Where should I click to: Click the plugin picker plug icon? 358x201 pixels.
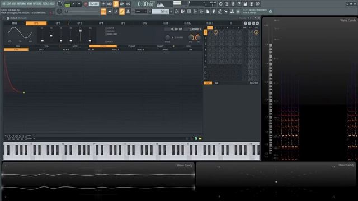pos(214,11)
